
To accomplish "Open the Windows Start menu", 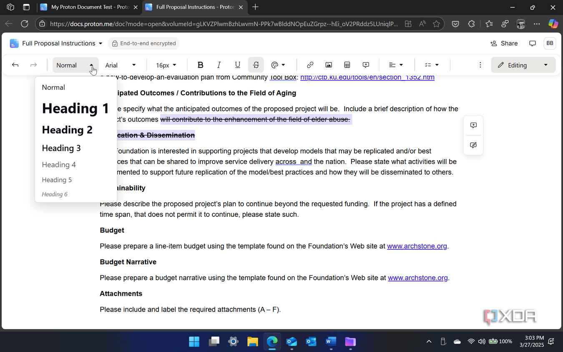I will [194, 342].
